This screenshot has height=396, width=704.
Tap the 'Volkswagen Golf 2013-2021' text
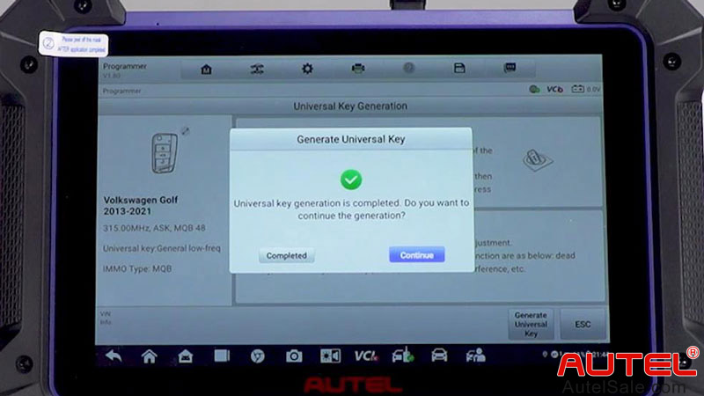click(141, 206)
